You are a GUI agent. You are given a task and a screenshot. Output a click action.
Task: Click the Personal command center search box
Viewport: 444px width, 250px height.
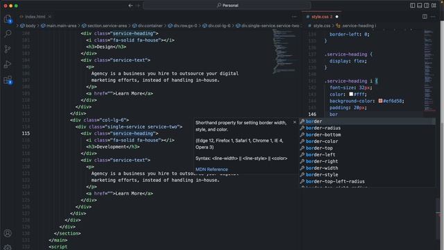pyautogui.click(x=227, y=6)
